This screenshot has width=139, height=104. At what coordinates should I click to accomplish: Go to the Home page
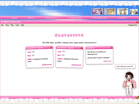(14, 18)
